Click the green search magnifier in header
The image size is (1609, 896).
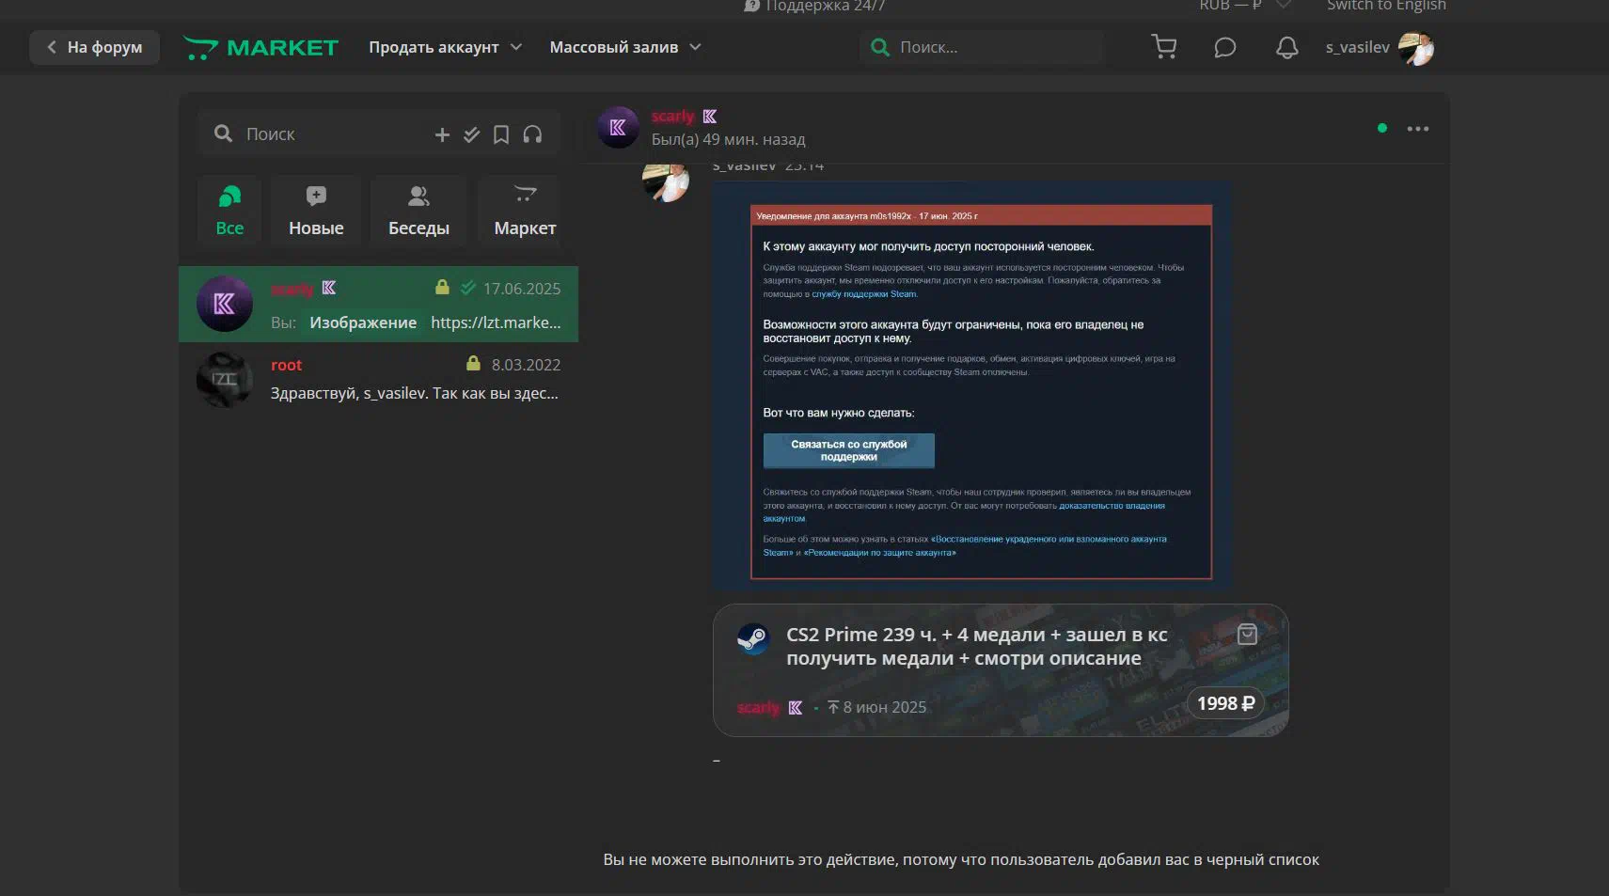click(880, 47)
